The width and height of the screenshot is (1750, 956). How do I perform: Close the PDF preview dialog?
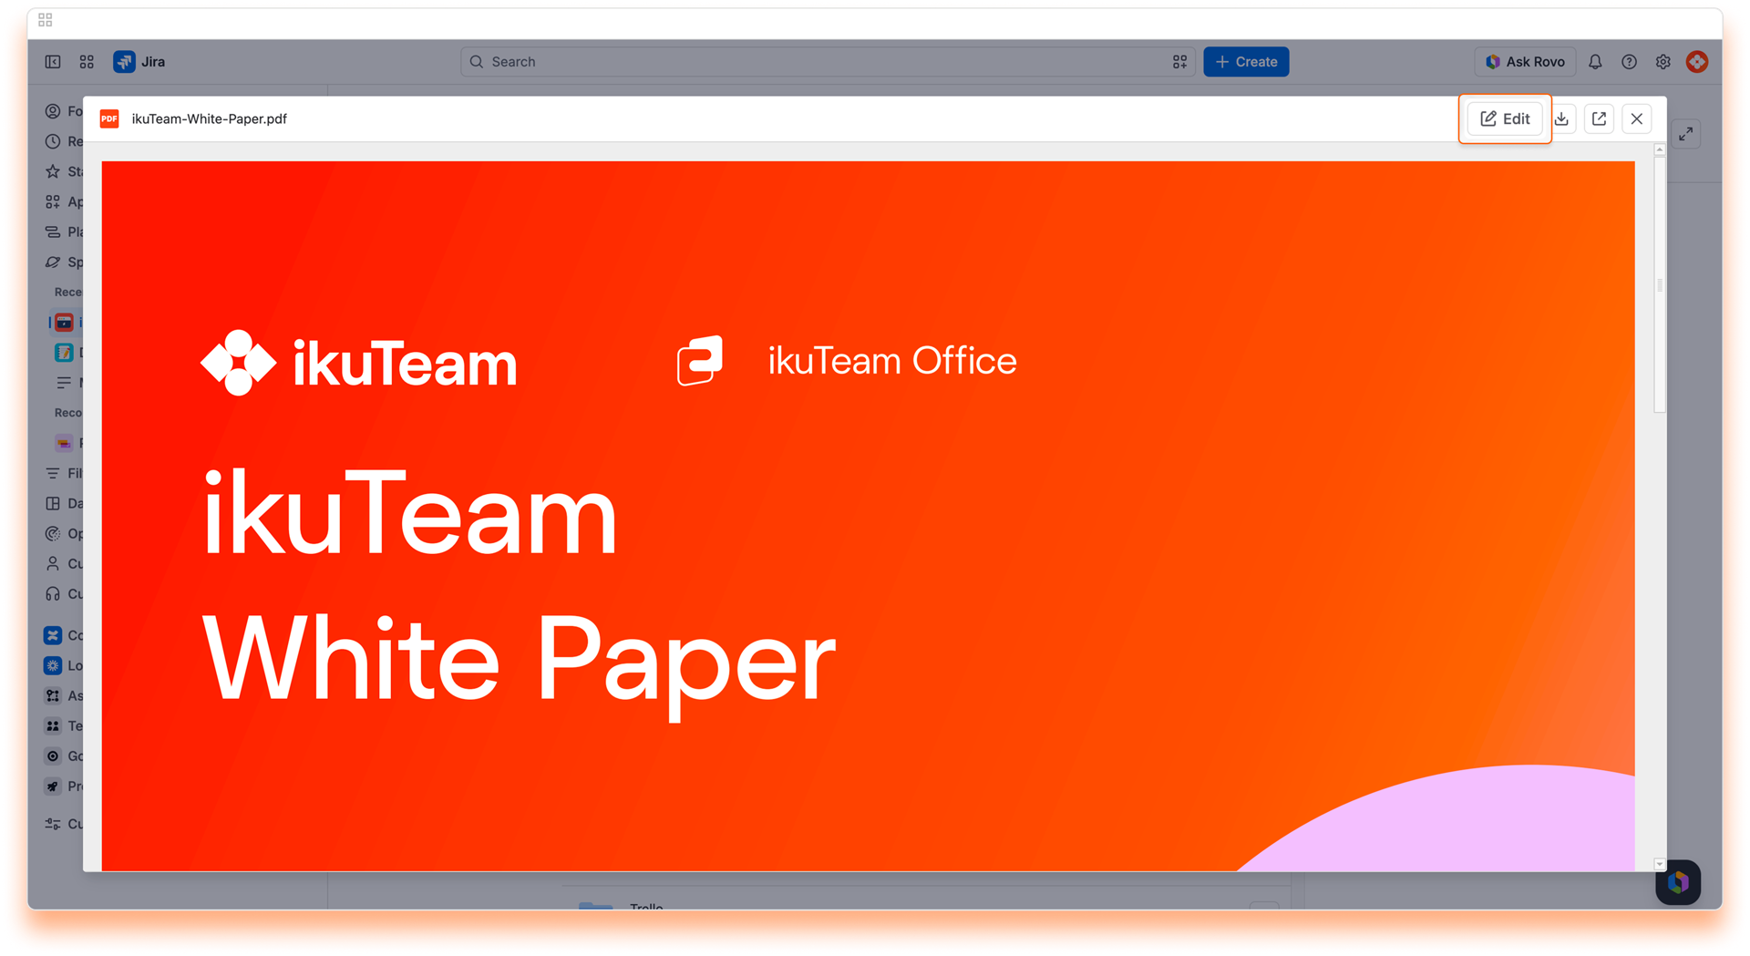pyautogui.click(x=1637, y=118)
